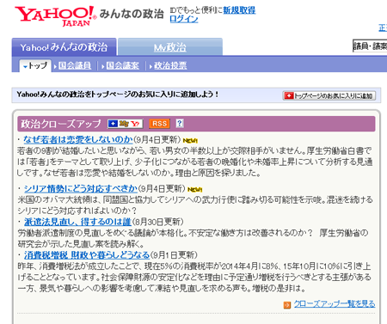Click the orange arrow icon beside クローズアップ一覧を見る

coord(287,305)
